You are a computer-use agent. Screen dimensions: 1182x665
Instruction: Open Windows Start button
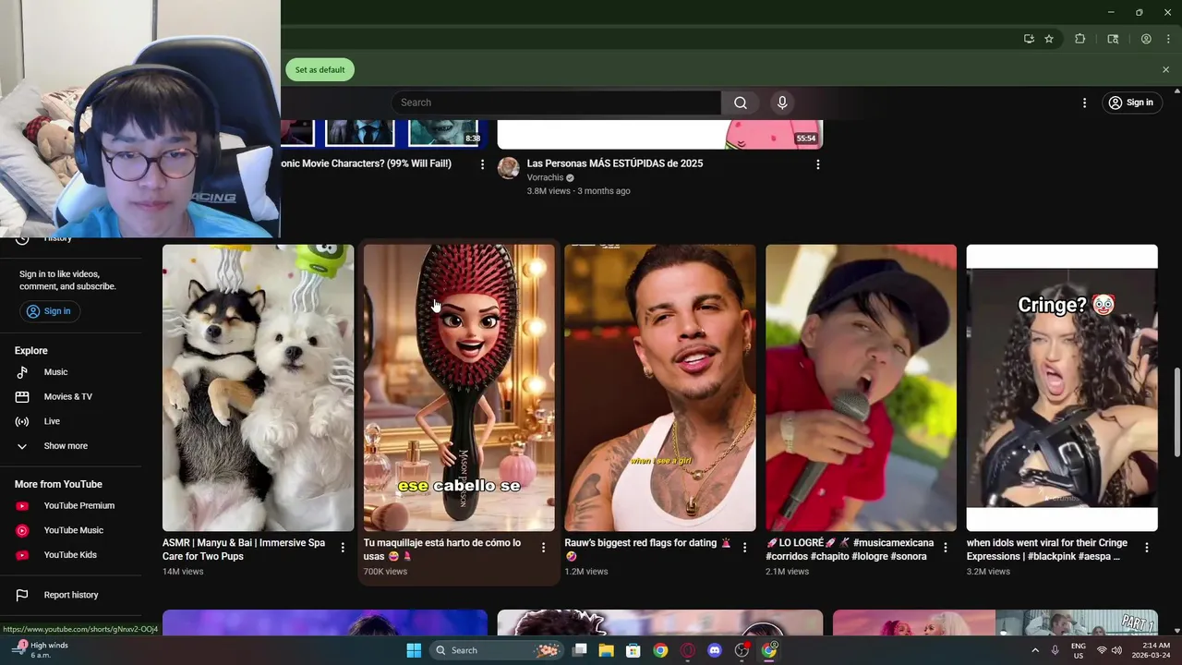(414, 650)
